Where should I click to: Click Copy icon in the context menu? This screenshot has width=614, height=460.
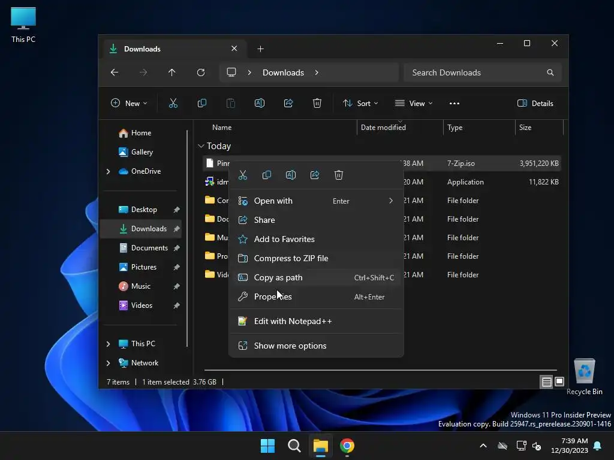click(x=267, y=175)
